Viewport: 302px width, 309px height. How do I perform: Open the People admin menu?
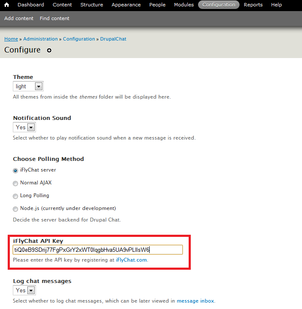coord(157,5)
